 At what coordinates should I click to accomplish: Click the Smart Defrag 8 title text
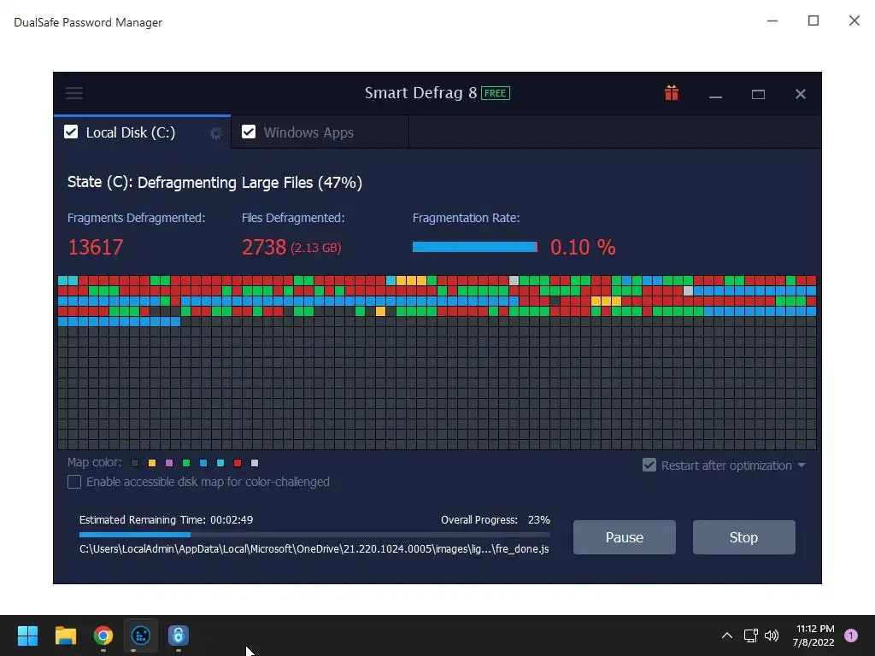(420, 92)
